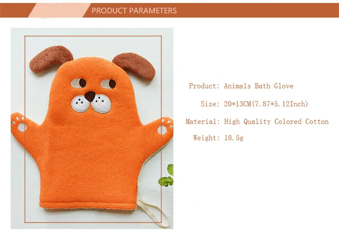Click the green mint leaves
Screen dimensions: 339x241
(x=167, y=175)
